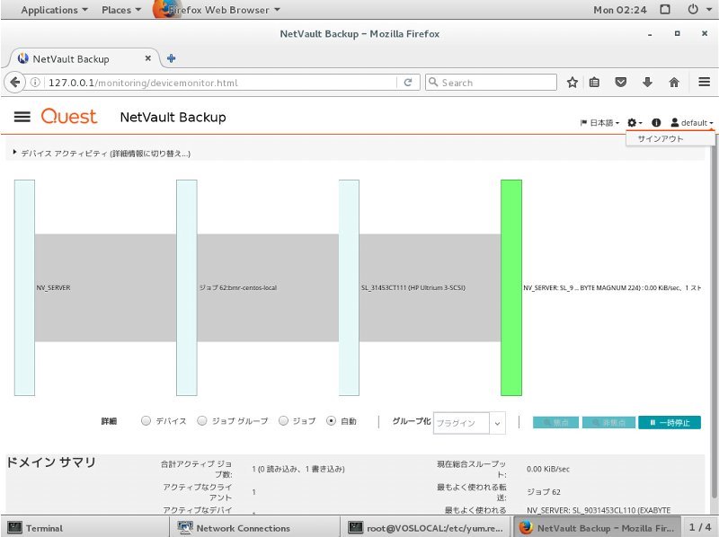Click the NV_SERVER flow band
Screen dimensions: 719x537
tap(105, 287)
